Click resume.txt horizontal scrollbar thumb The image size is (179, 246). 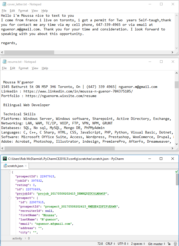[x=59, y=148]
